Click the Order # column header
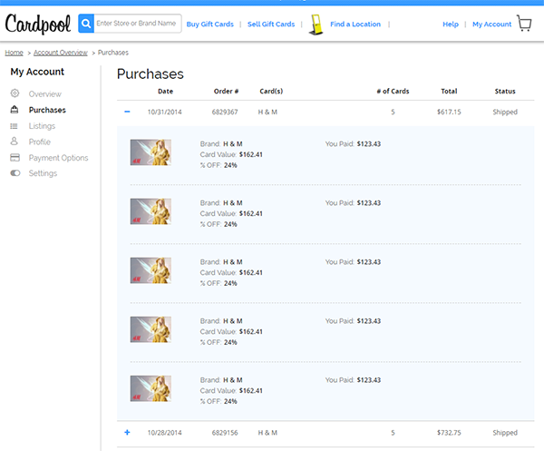This screenshot has height=451, width=544. tap(226, 91)
